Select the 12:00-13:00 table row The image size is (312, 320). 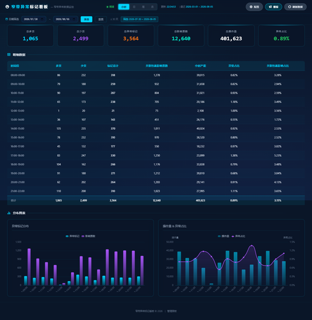[x=156, y=111]
